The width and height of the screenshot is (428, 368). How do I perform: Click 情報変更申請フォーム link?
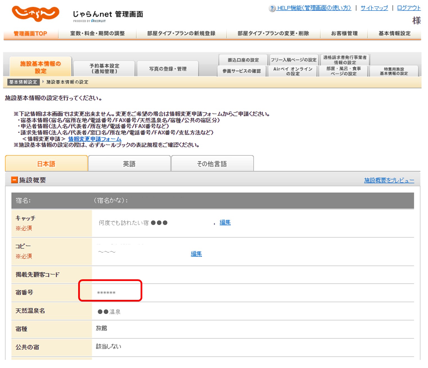[94, 139]
